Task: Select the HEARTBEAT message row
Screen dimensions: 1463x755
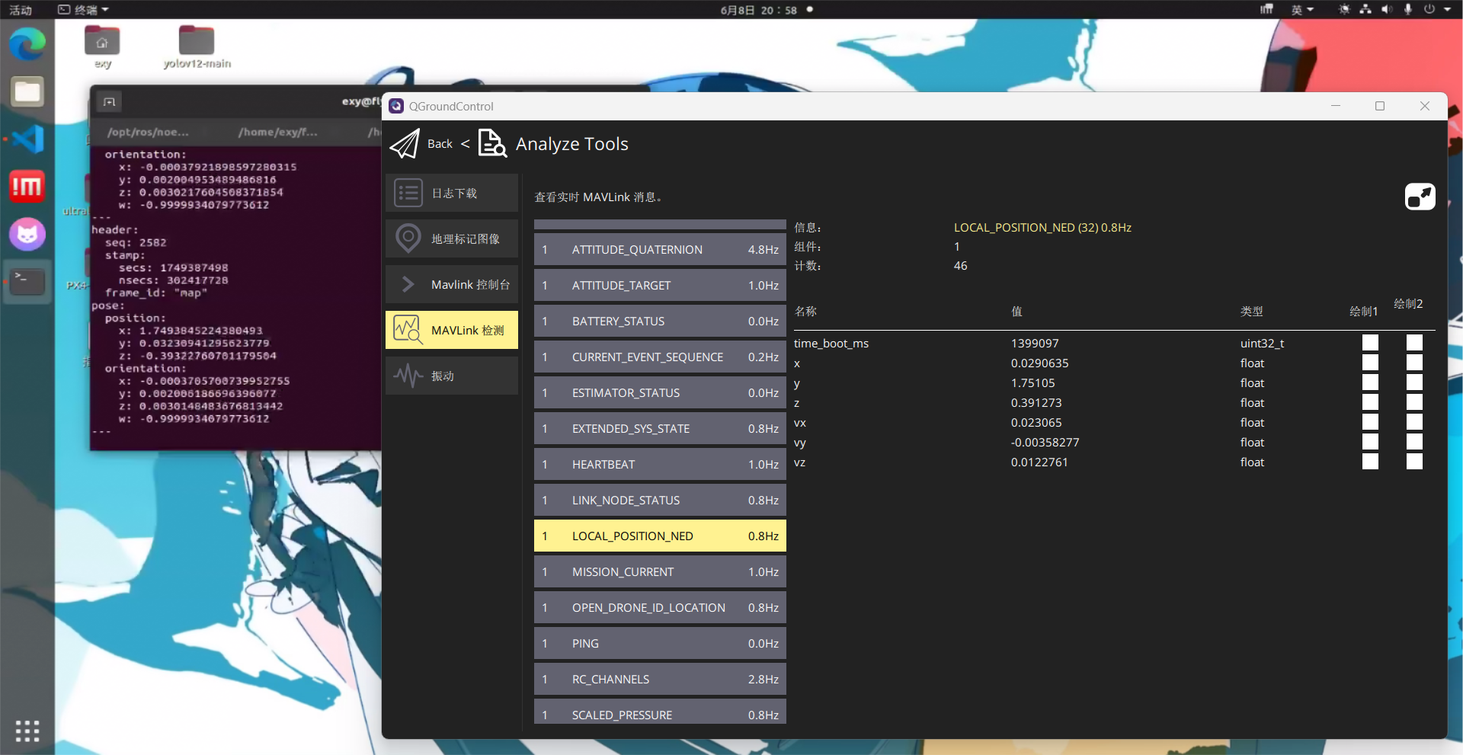Action: 660,464
